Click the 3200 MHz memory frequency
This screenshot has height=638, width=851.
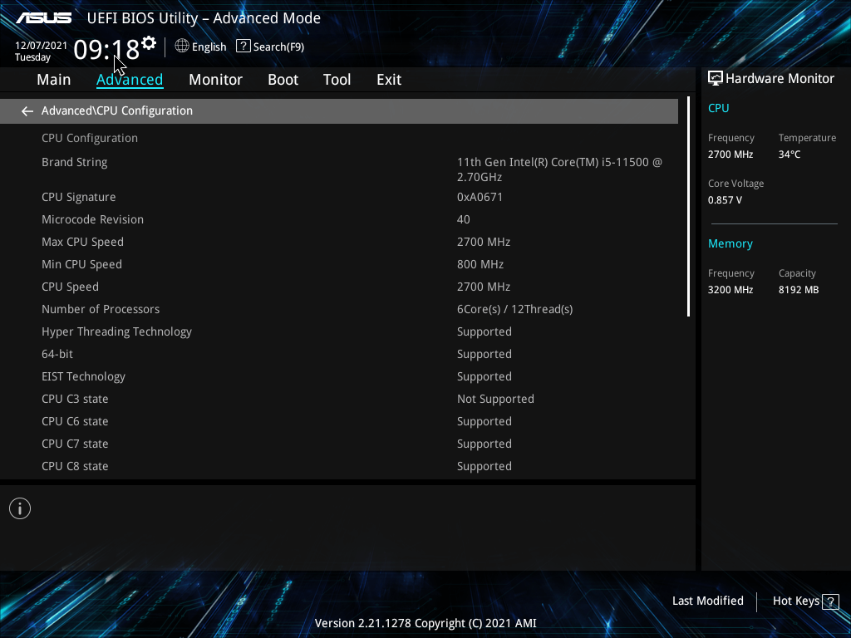tap(730, 290)
